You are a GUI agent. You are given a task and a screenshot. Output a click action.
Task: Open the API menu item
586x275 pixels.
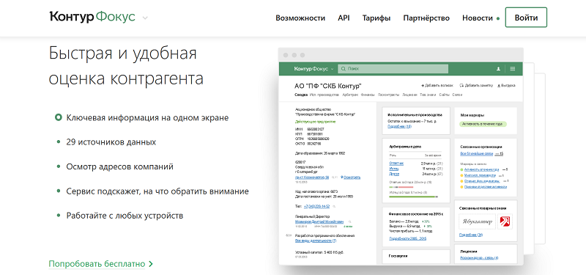[x=344, y=18]
